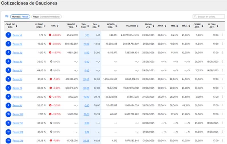Click the blue number 1 circle badge
Screen dimensions: 227x144
point(9,35)
